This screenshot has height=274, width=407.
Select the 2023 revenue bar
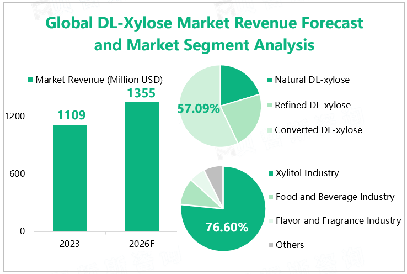click(x=69, y=177)
